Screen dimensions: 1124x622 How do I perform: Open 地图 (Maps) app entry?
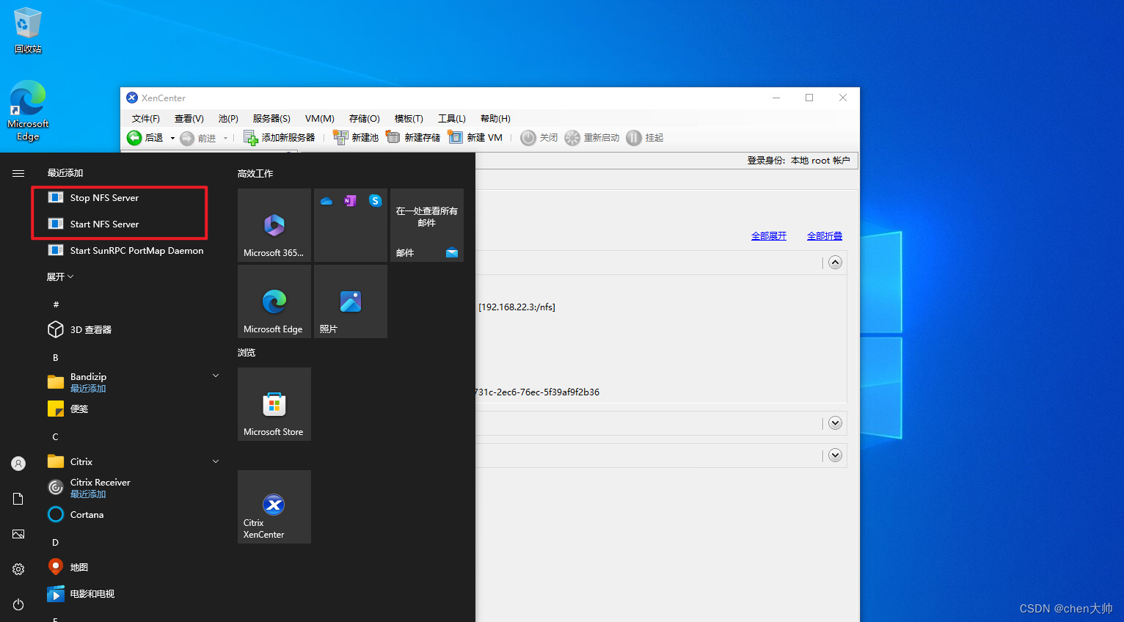pyautogui.click(x=132, y=568)
